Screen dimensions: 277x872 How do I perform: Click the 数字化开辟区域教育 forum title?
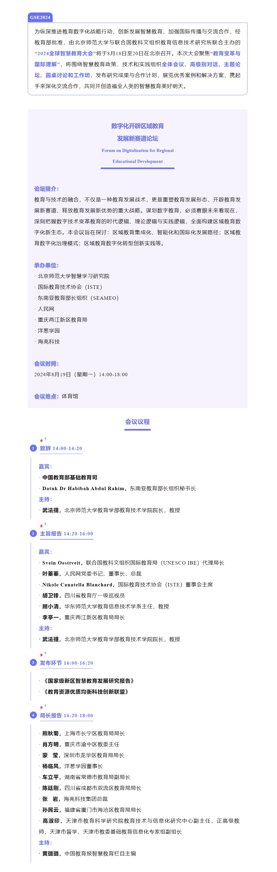[x=138, y=126]
